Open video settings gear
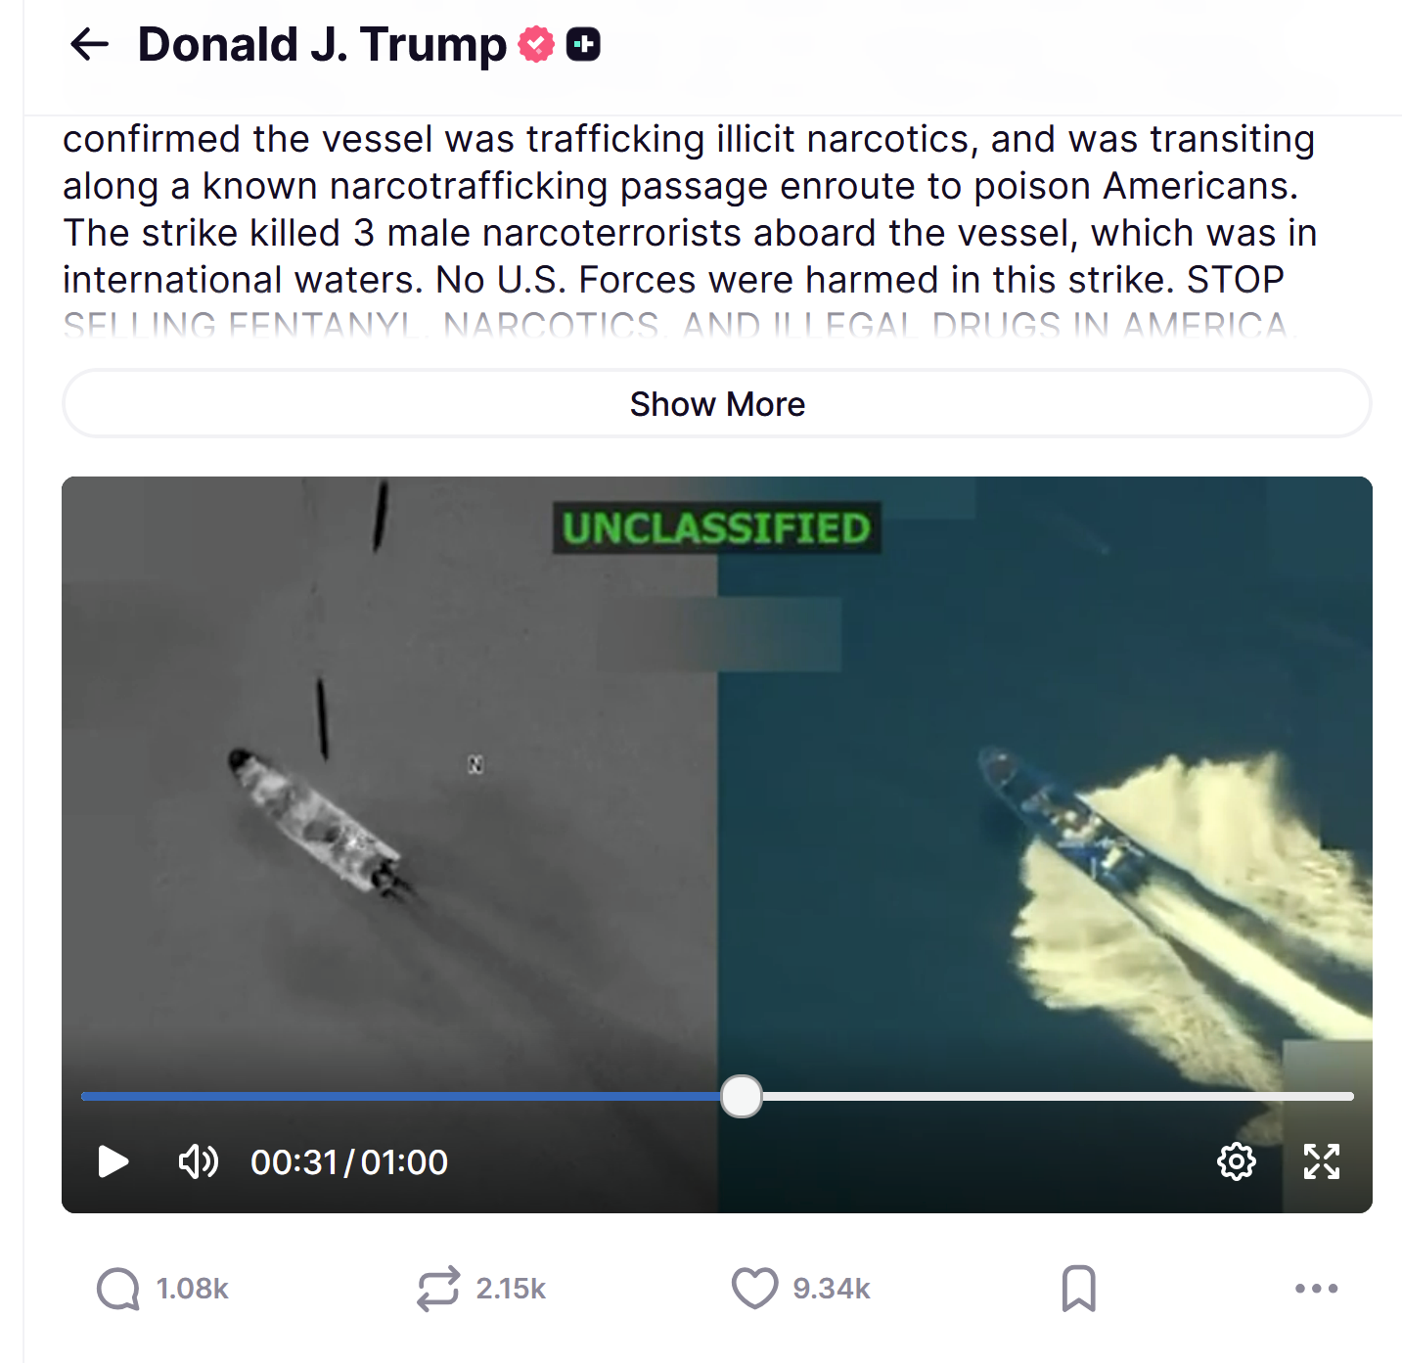This screenshot has width=1402, height=1363. 1237,1162
